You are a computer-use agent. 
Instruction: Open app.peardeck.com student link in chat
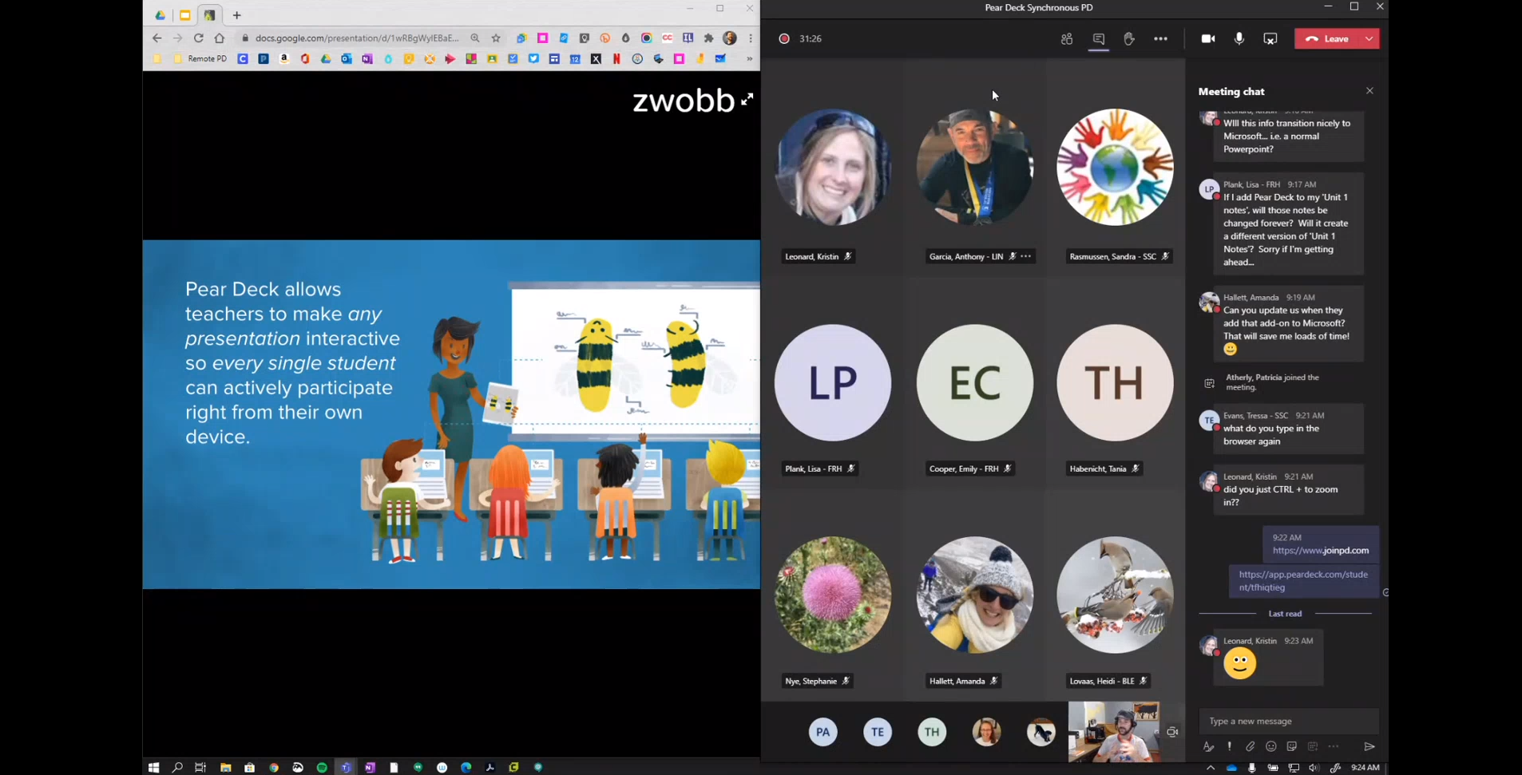1303,581
